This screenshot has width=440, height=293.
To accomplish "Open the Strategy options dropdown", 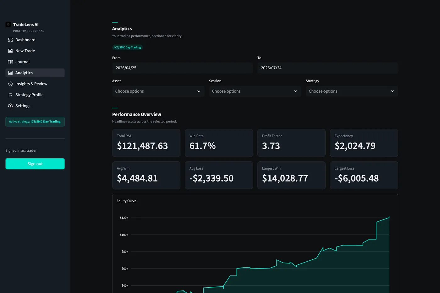I will (x=352, y=91).
